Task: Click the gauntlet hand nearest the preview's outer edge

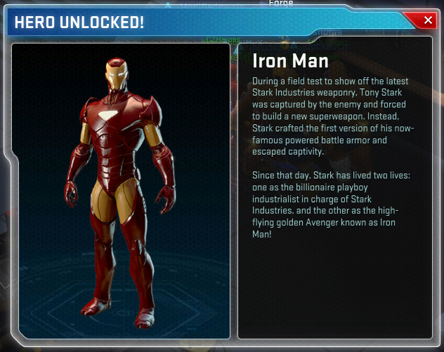Action: 71,194
